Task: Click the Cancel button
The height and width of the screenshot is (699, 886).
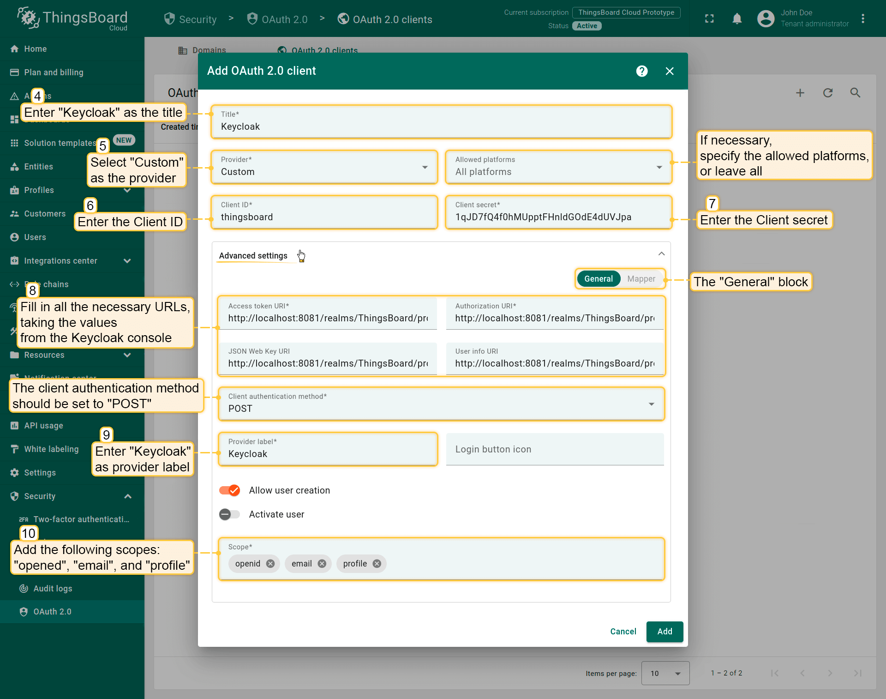Action: click(x=623, y=632)
